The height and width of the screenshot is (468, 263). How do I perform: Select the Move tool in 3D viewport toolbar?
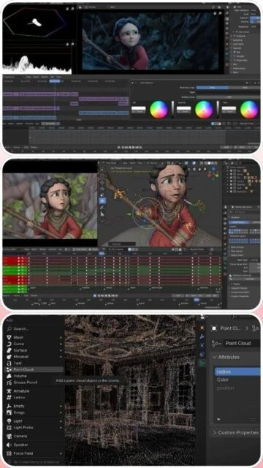[102, 182]
